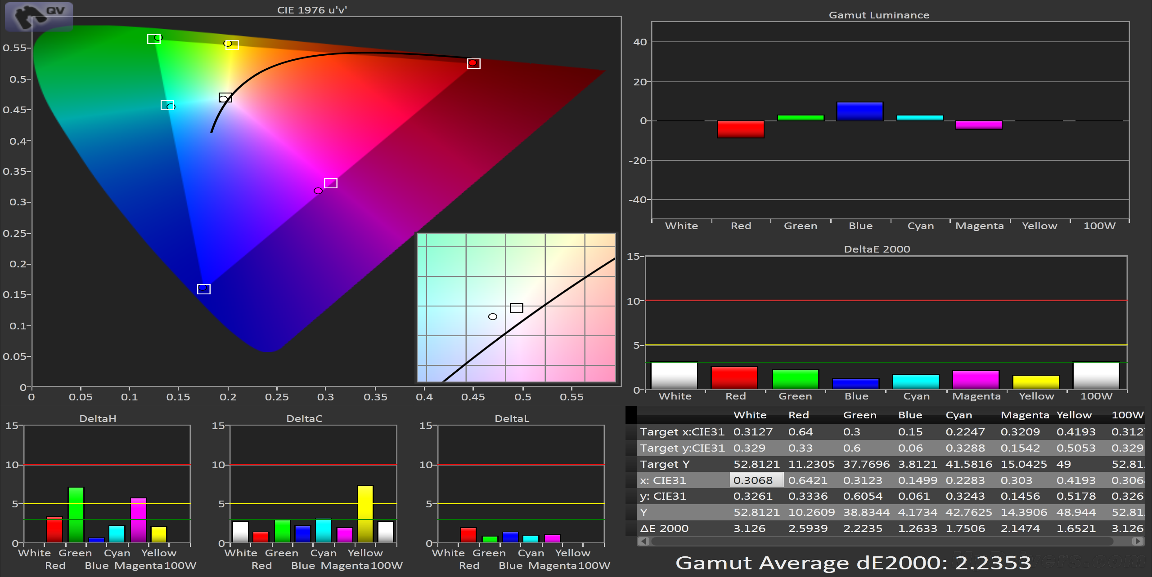Click the red bar in DeltaL chart
The image size is (1152, 577).
click(x=468, y=535)
